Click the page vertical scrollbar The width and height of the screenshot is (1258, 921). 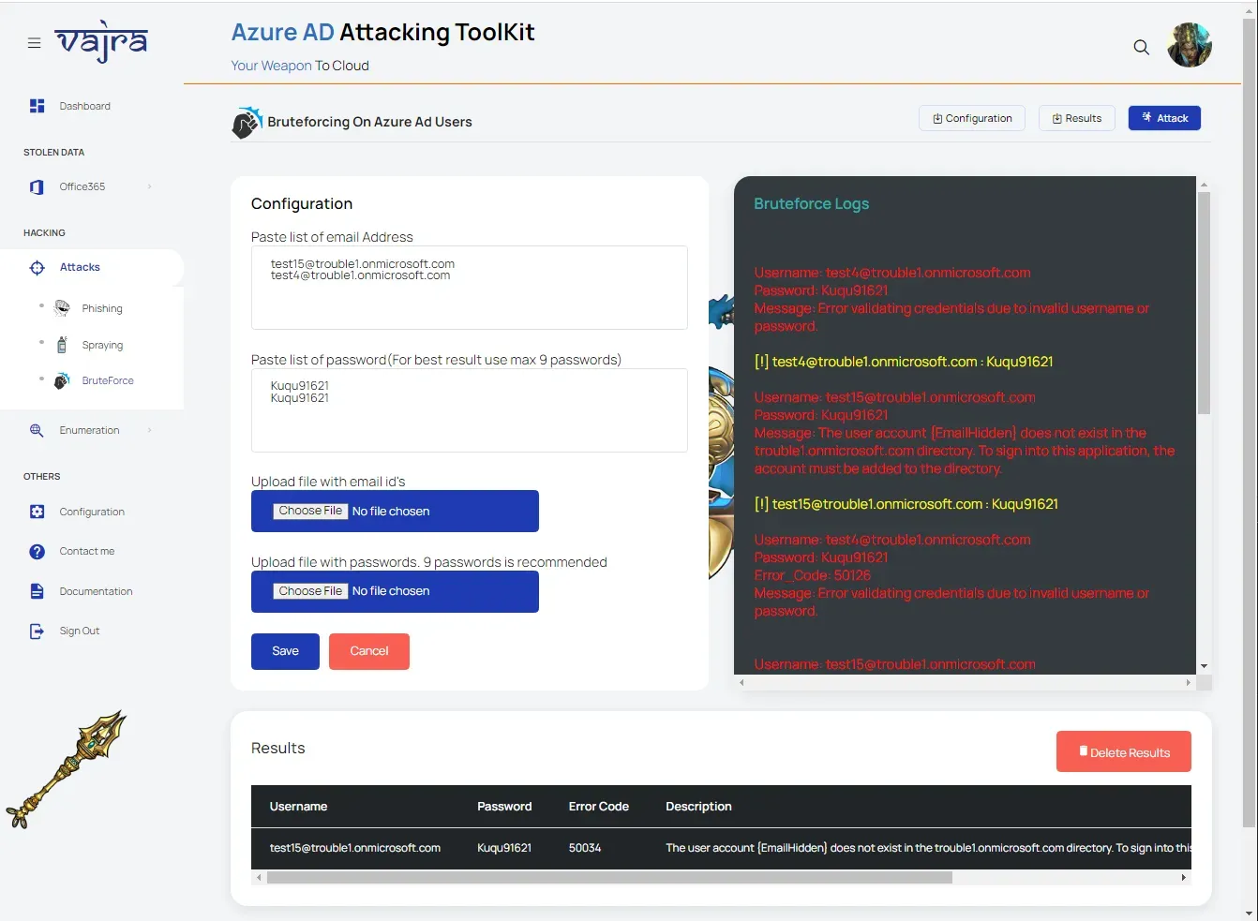1249,422
